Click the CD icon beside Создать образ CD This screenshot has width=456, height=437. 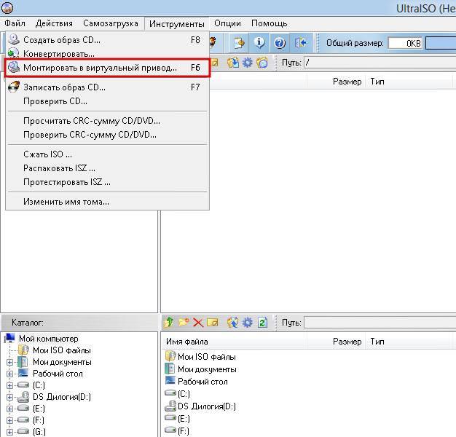point(14,39)
